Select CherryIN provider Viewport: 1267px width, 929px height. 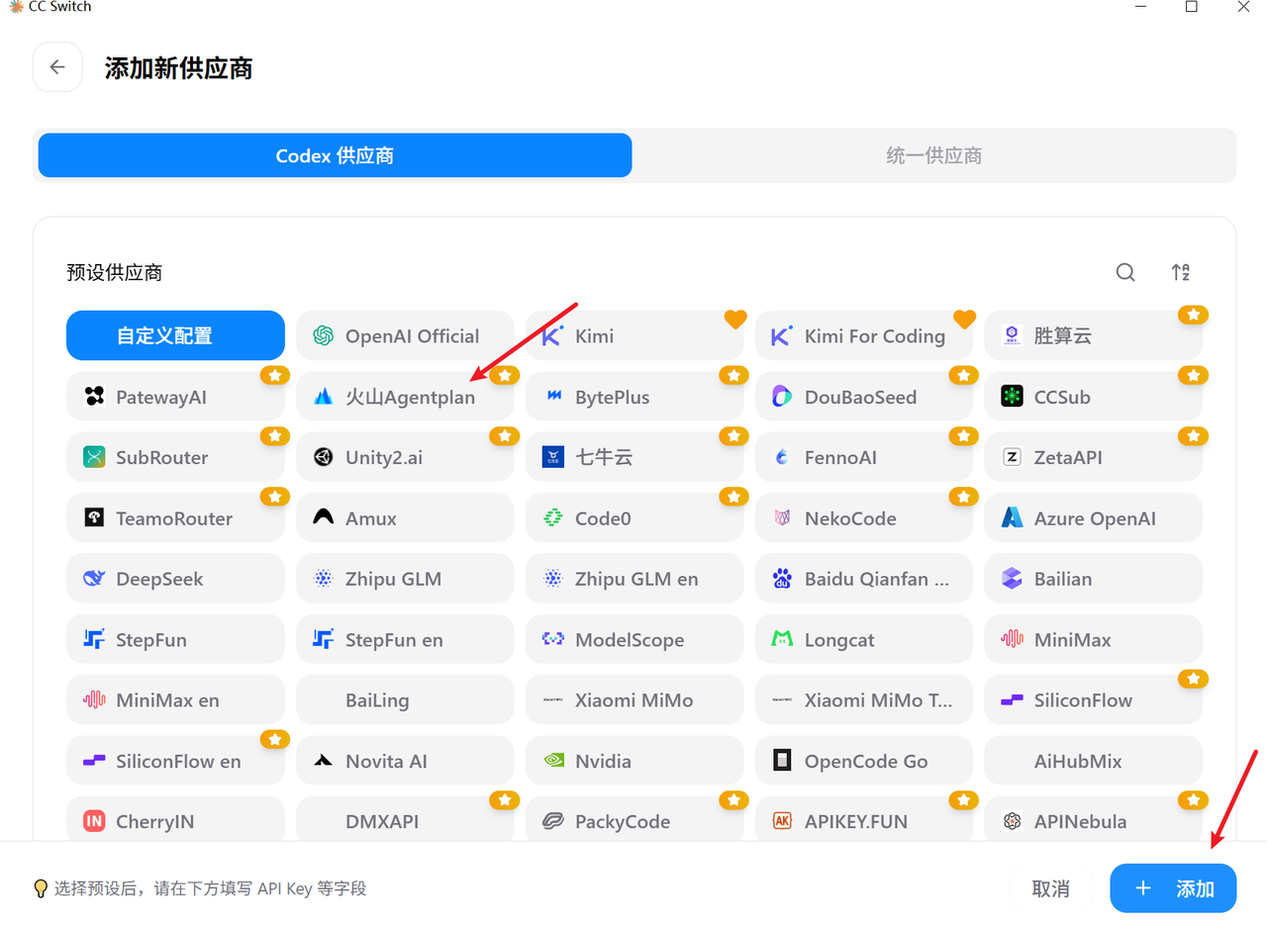[x=175, y=819]
